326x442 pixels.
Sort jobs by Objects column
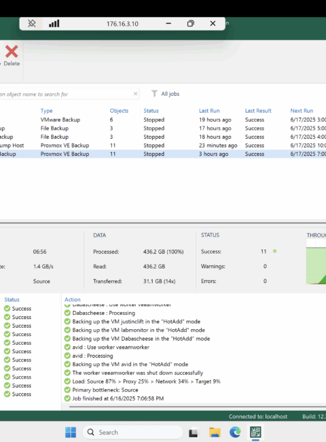coord(119,111)
